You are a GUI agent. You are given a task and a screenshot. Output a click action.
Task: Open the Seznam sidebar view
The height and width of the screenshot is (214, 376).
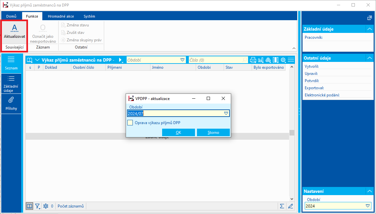click(11, 63)
